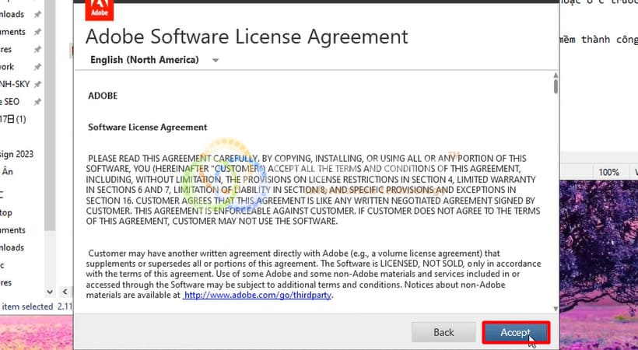The height and width of the screenshot is (350, 638).
Task: Click the Accept button
Action: (x=516, y=333)
